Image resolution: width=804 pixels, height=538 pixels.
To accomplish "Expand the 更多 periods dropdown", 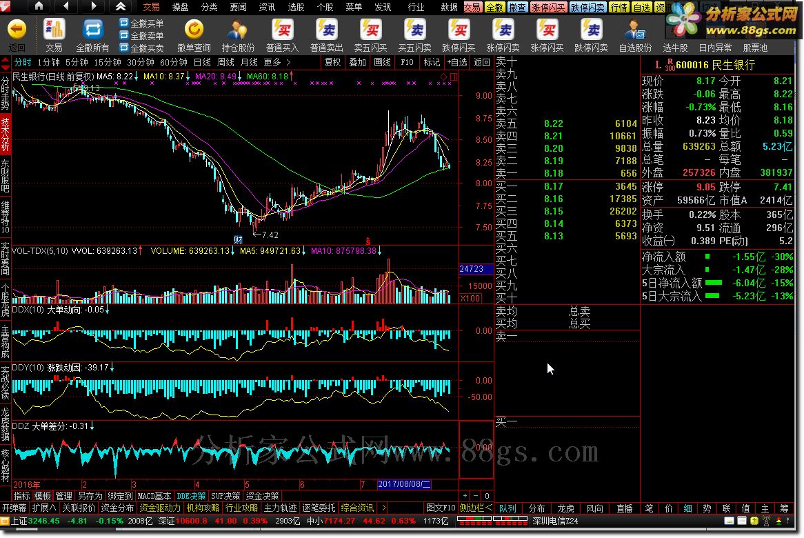I will 277,62.
